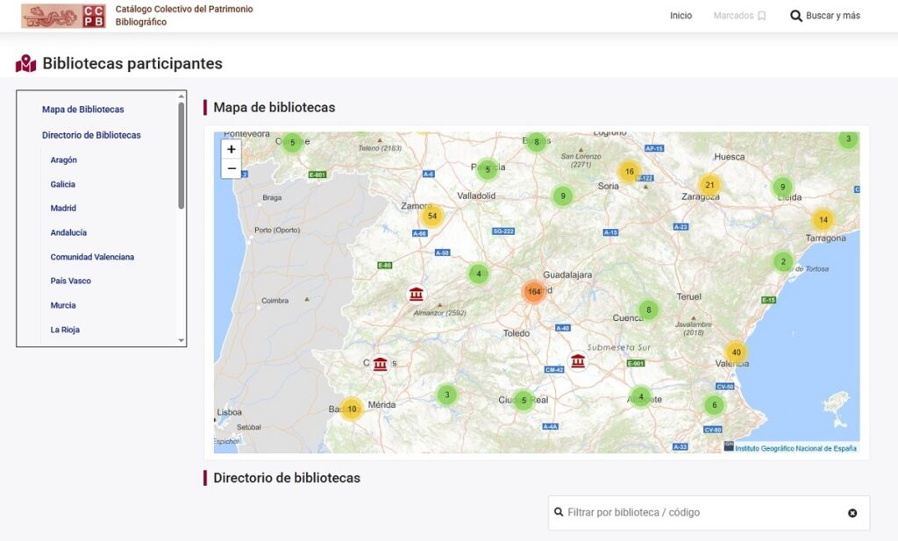Open the Galicia libraries directory
898x541 pixels.
62,184
